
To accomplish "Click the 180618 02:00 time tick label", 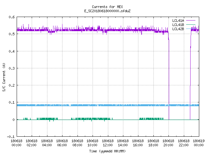I will [31, 143].
